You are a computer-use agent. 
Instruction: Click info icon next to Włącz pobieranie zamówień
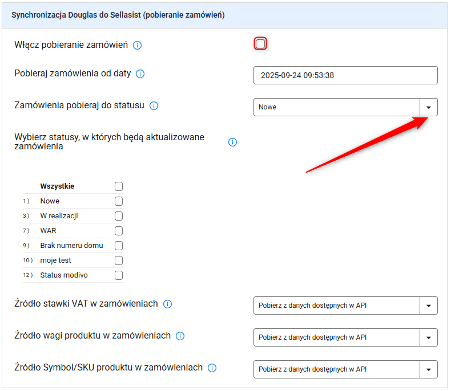[137, 45]
